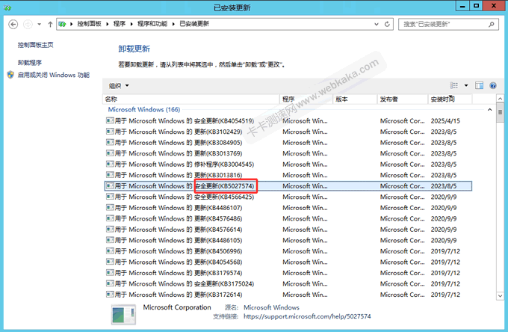This screenshot has width=508, height=332.
Task: Click the Back navigation arrow
Action: pos(13,24)
